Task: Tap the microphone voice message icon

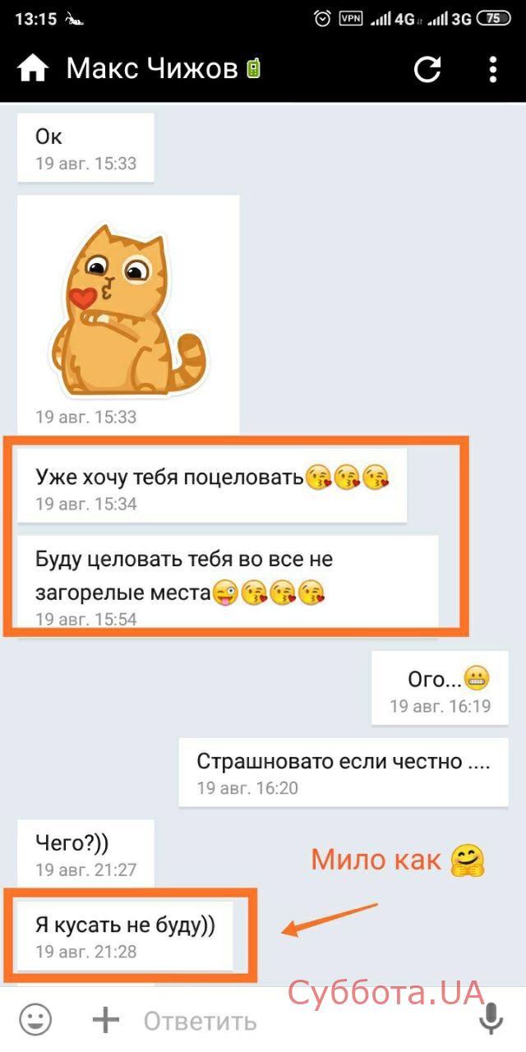Action: click(491, 1020)
